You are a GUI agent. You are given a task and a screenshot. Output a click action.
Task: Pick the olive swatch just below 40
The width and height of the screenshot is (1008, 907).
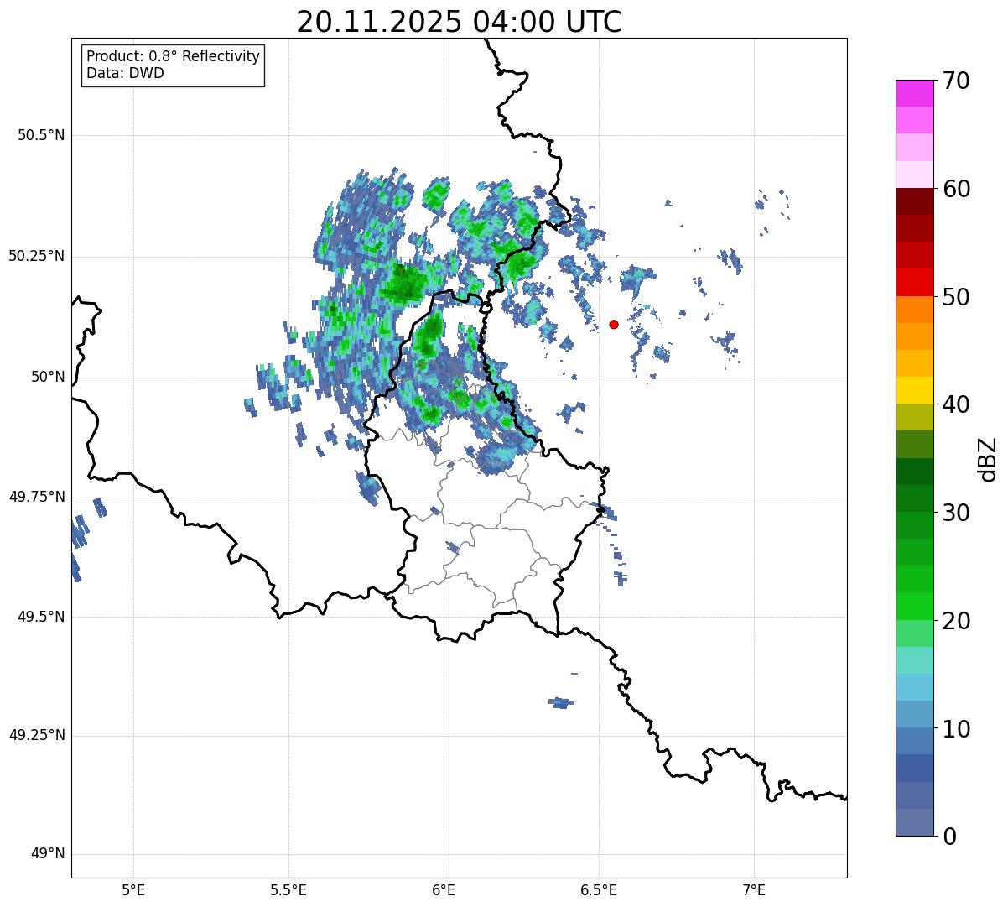[x=914, y=417]
